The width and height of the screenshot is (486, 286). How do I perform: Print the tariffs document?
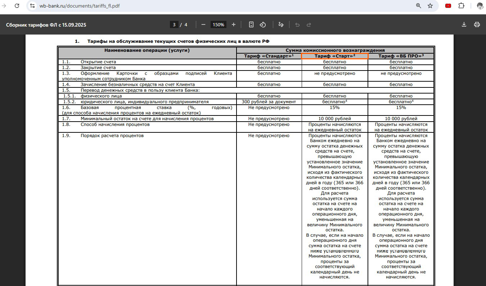(477, 24)
